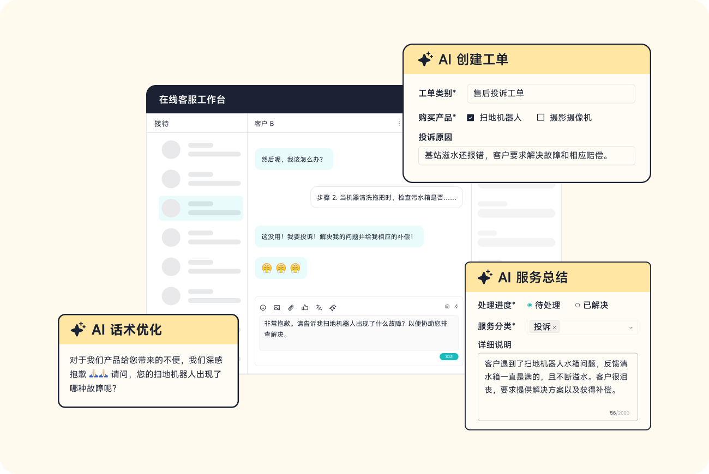Image resolution: width=709 pixels, height=474 pixels.
Task: Click the paperclip attachment icon
Action: 291,308
